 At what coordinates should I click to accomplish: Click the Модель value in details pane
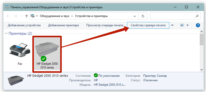110,85
